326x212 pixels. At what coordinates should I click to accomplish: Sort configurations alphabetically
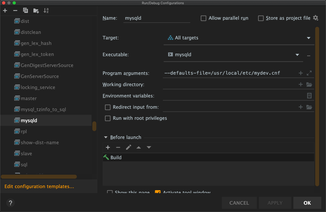tap(46, 11)
